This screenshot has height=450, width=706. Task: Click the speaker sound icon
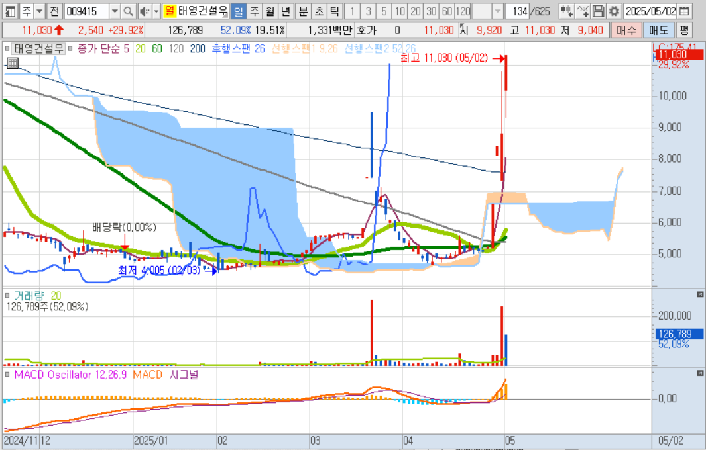[x=145, y=11]
